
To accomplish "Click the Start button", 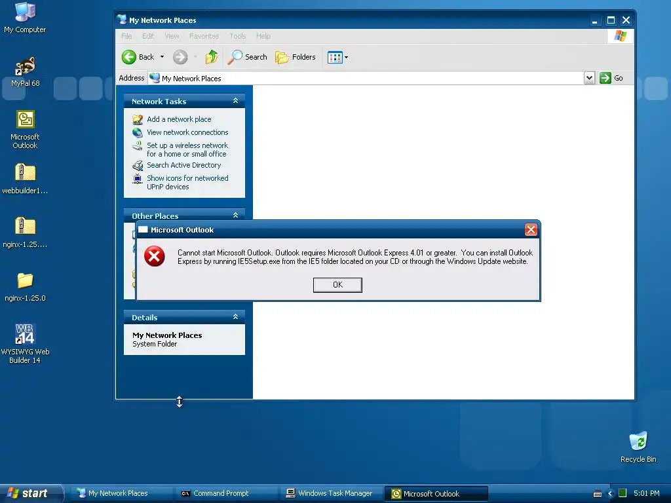I will coord(31,493).
